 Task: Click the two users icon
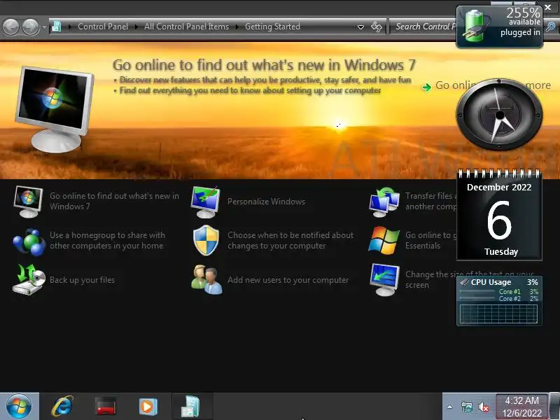[x=206, y=279]
